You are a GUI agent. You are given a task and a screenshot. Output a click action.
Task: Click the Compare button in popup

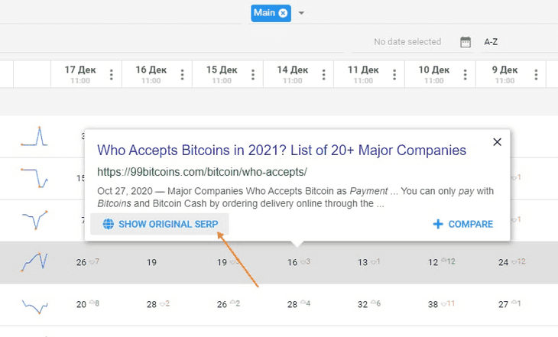coord(462,224)
